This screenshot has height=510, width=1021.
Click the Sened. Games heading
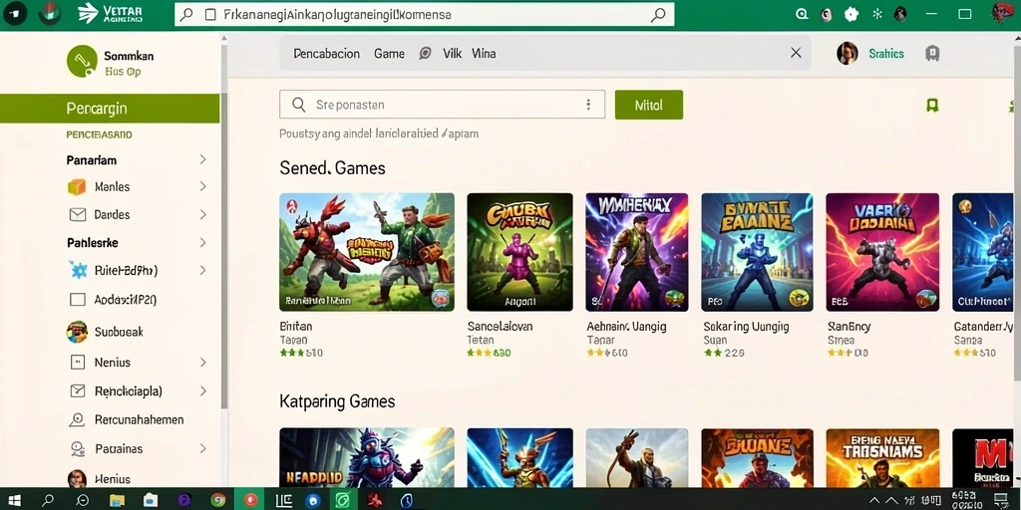pyautogui.click(x=332, y=167)
